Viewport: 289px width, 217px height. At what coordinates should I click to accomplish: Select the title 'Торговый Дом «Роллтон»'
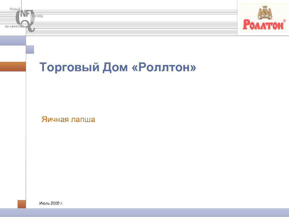tap(118, 67)
